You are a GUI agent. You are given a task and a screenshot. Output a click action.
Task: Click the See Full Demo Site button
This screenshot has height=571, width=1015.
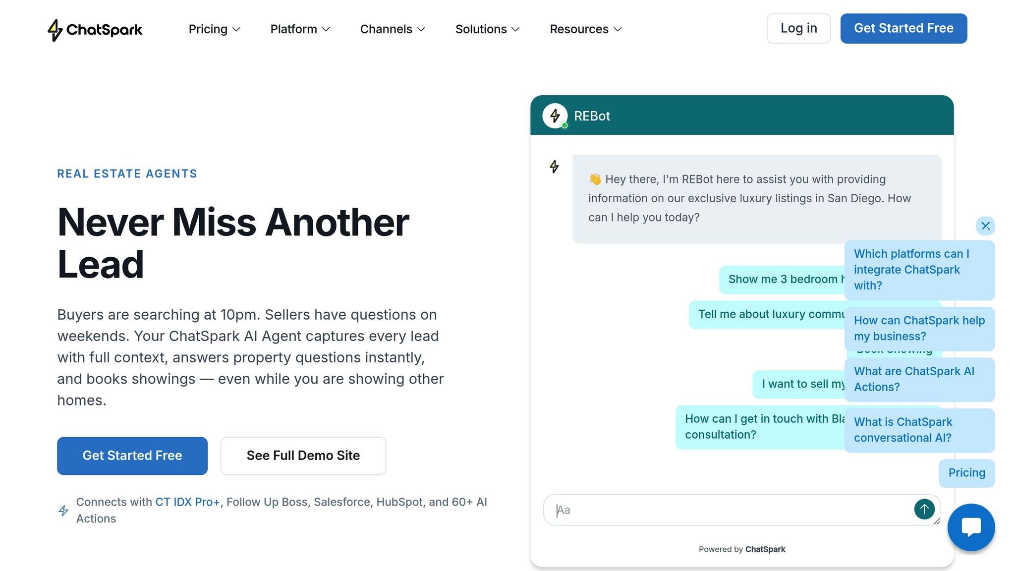[303, 456]
